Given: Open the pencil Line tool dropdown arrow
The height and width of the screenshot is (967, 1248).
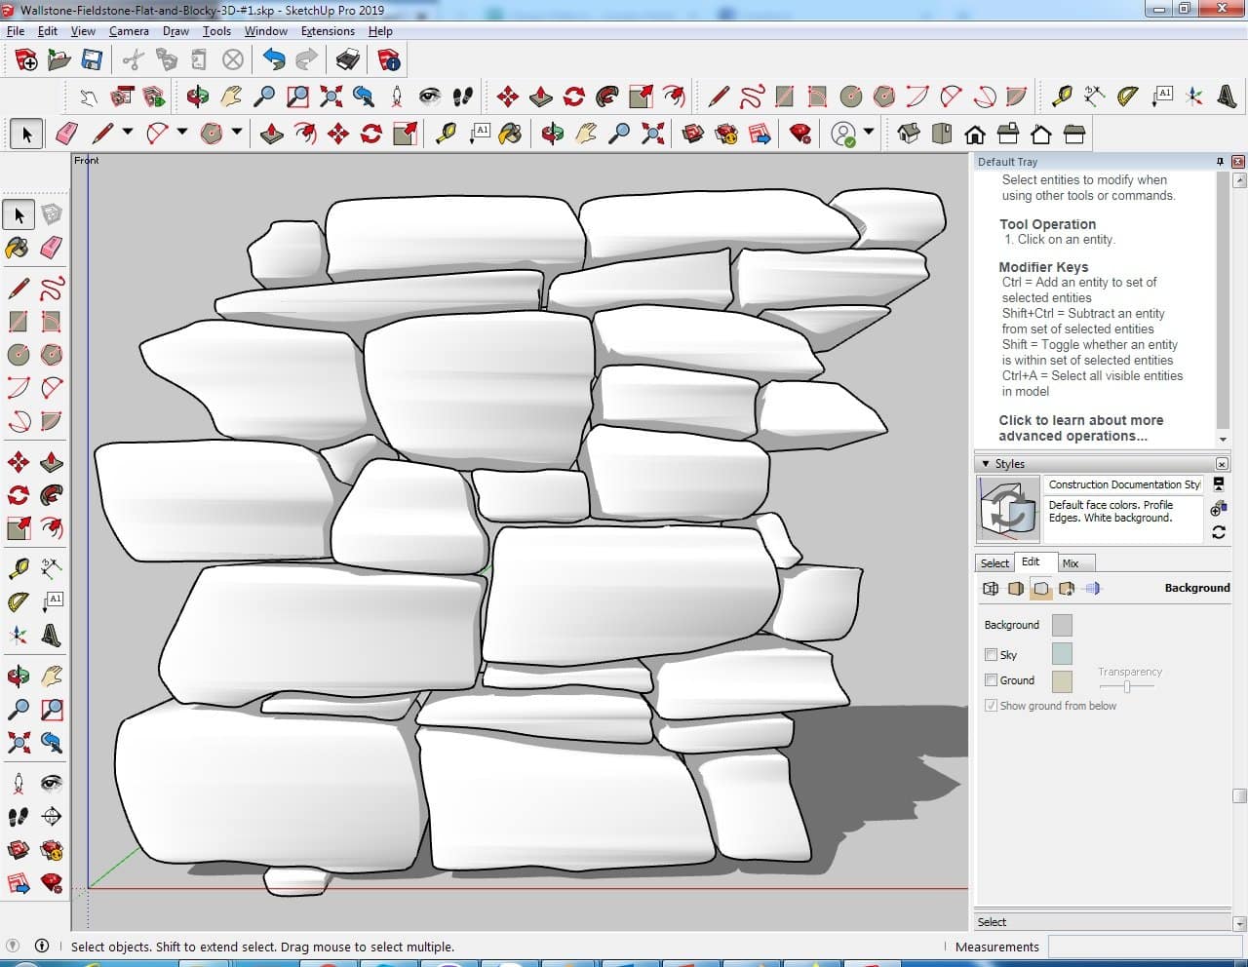Looking at the screenshot, I should click(x=127, y=133).
